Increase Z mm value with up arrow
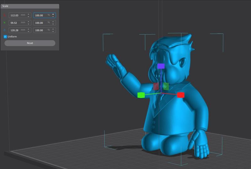Viewport: 251px width, 169px height. click(x=28, y=29)
